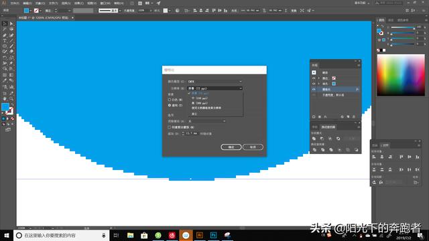Open the Window menu

[x=105, y=3]
